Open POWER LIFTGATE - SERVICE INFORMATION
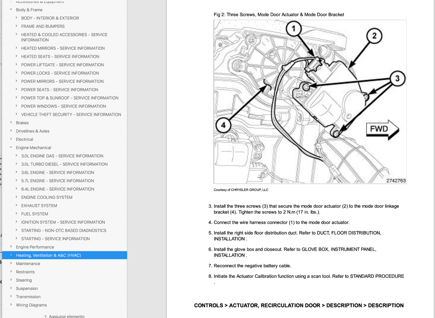 point(62,65)
